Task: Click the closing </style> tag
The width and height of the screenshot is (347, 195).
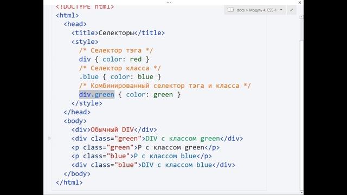Action: click(x=87, y=103)
